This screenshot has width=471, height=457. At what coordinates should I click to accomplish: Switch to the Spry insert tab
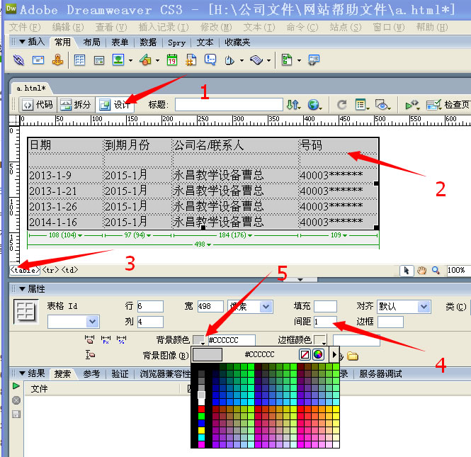click(176, 43)
